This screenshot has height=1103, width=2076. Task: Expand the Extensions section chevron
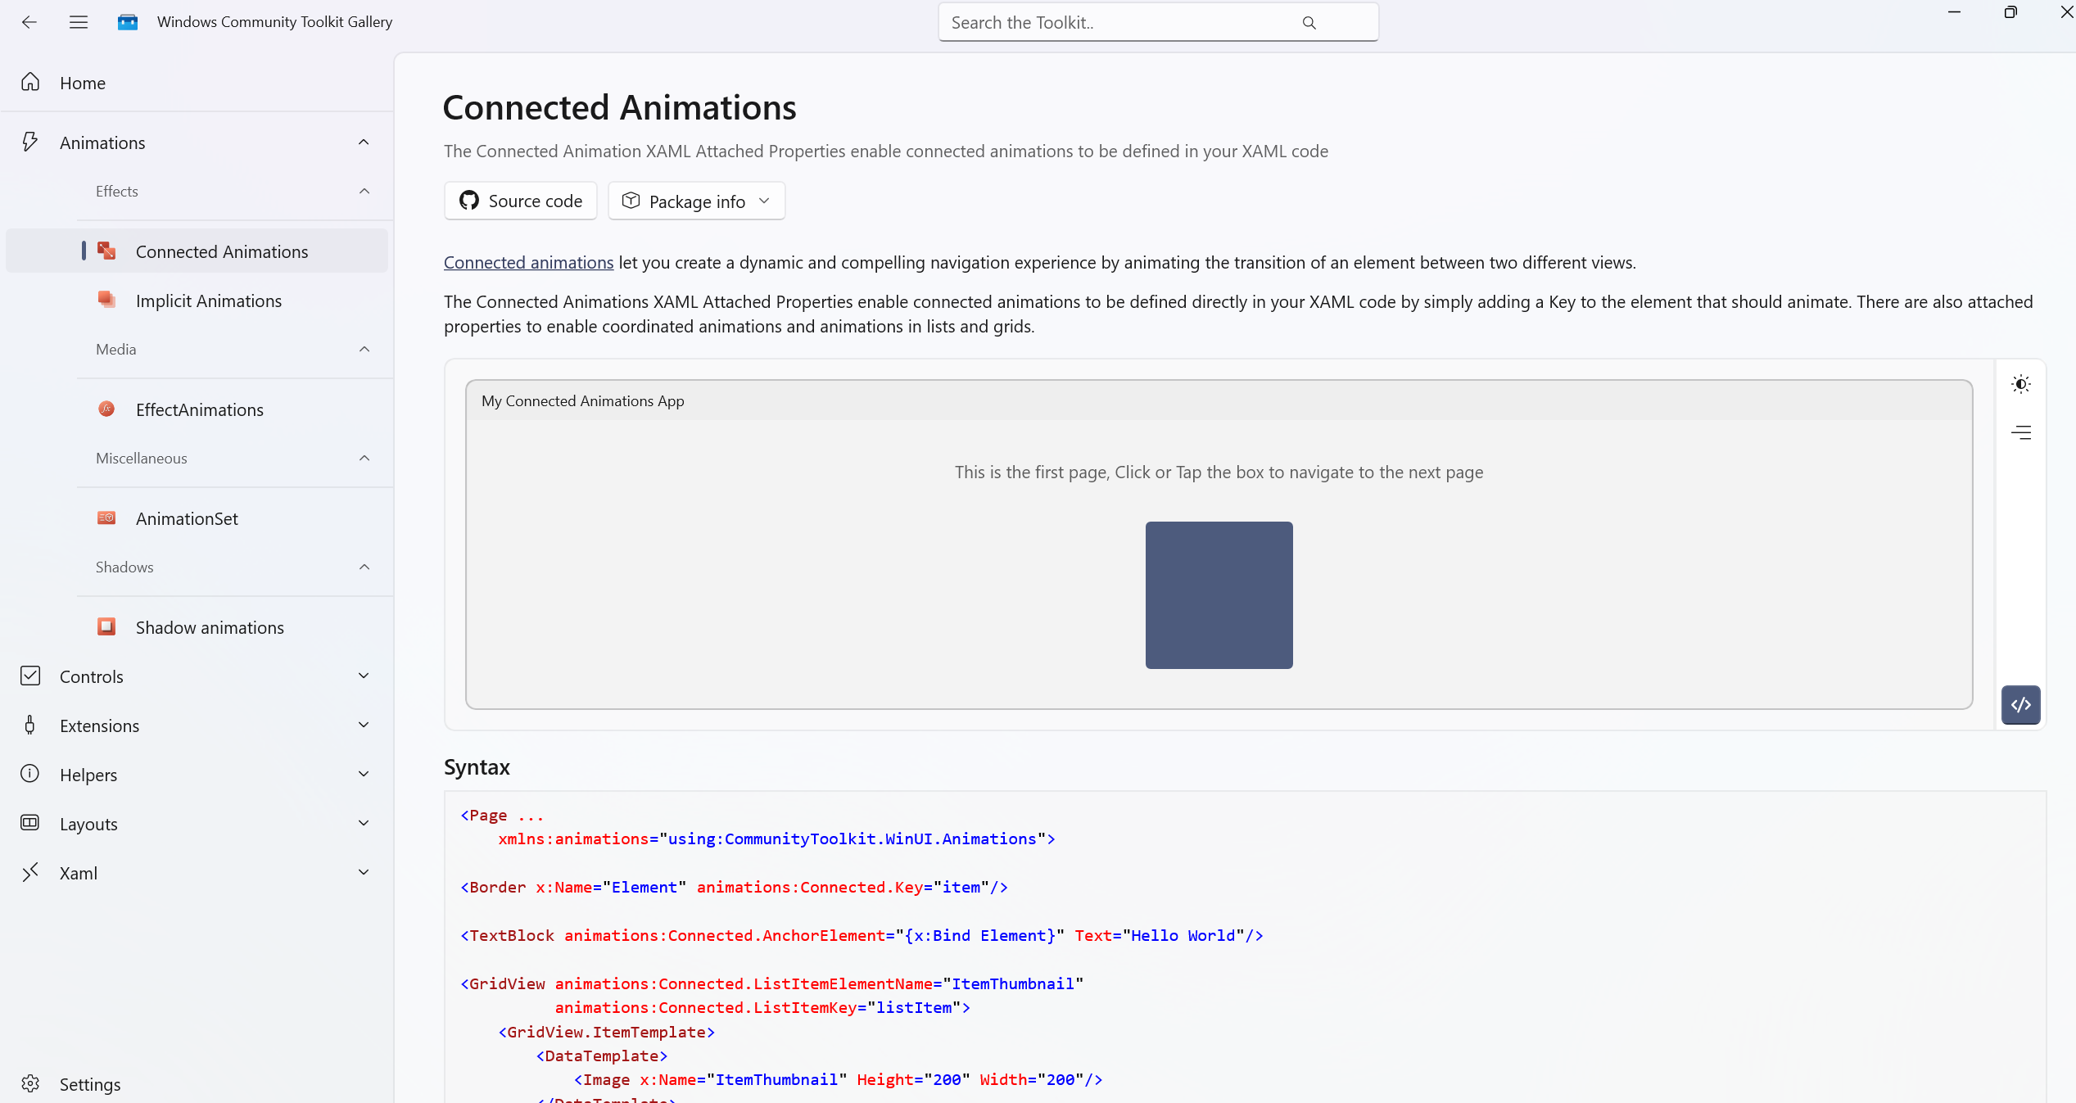pyautogui.click(x=364, y=725)
